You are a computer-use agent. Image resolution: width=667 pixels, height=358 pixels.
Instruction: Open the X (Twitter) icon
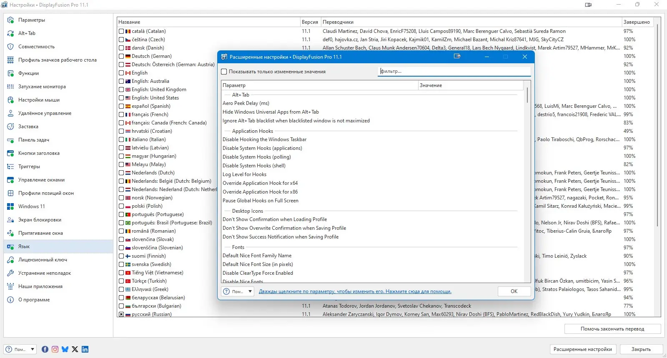coord(75,349)
